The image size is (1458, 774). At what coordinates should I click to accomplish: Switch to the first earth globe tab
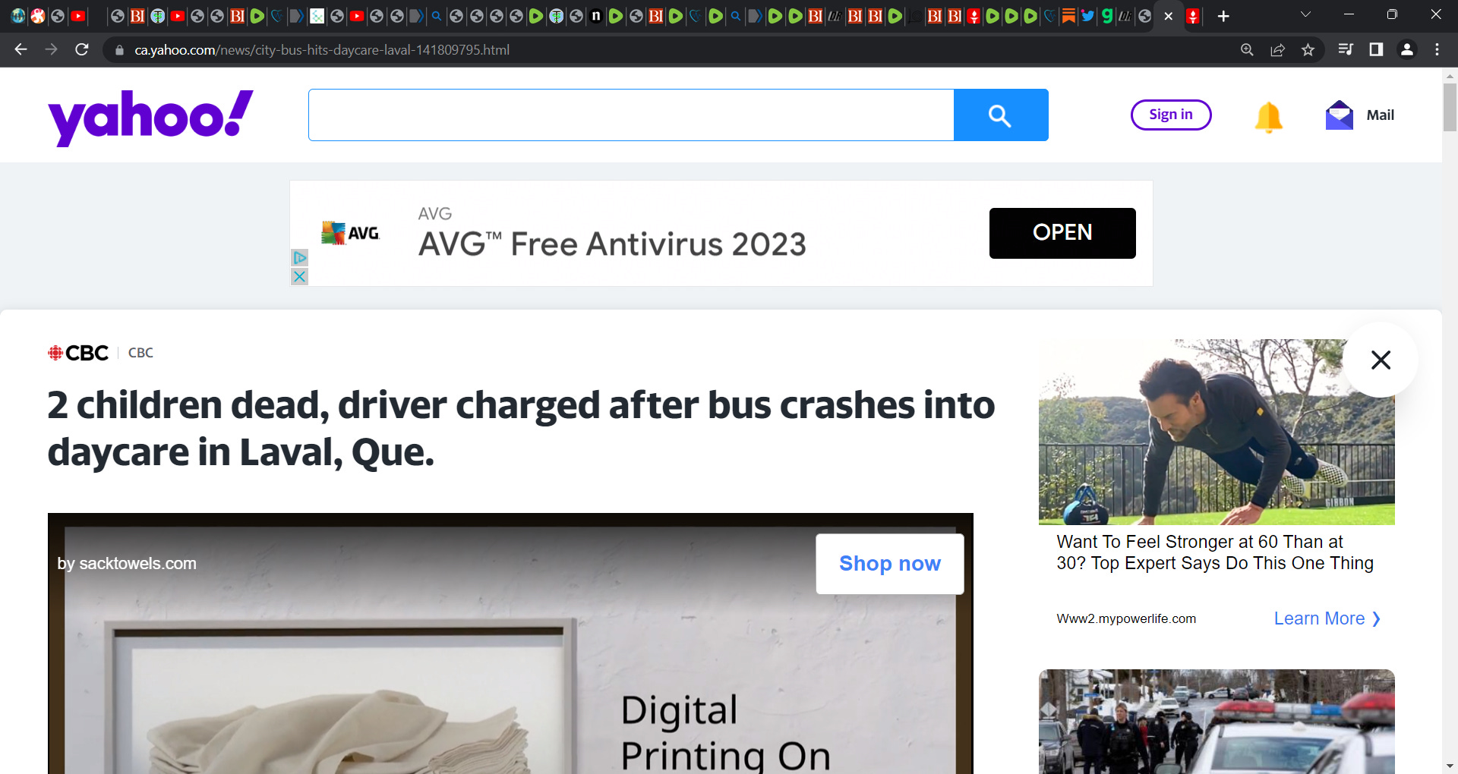pos(18,16)
